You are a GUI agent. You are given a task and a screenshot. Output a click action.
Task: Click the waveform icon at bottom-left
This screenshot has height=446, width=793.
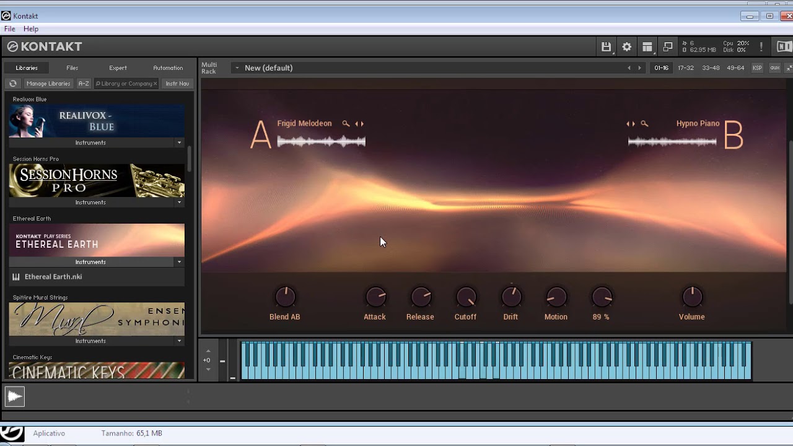click(15, 396)
